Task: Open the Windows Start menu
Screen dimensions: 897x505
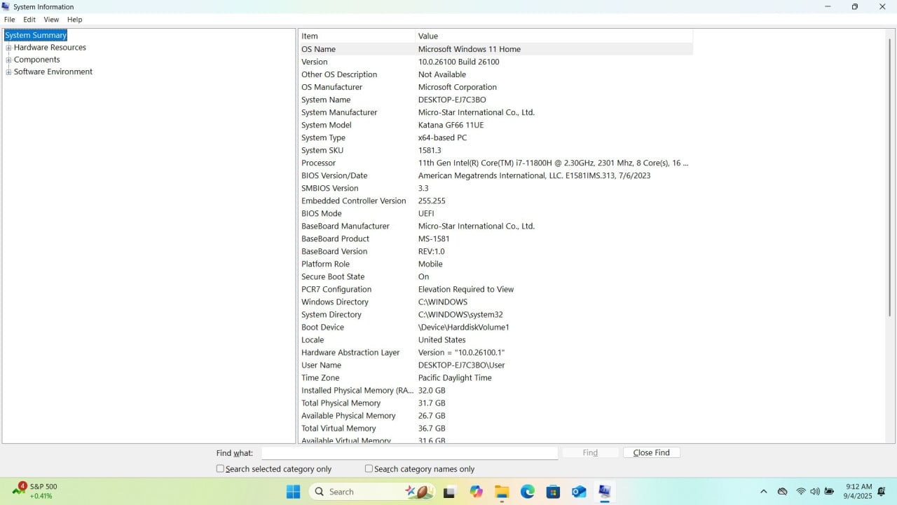Action: point(293,492)
